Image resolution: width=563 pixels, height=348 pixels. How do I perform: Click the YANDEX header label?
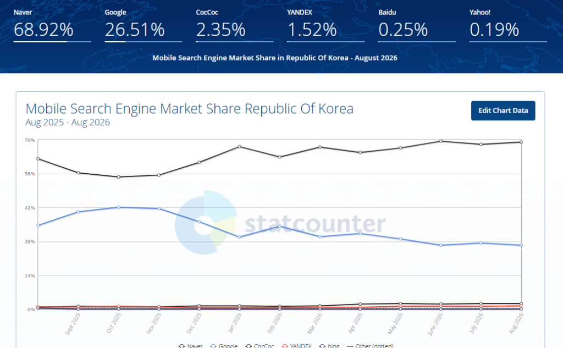[300, 12]
